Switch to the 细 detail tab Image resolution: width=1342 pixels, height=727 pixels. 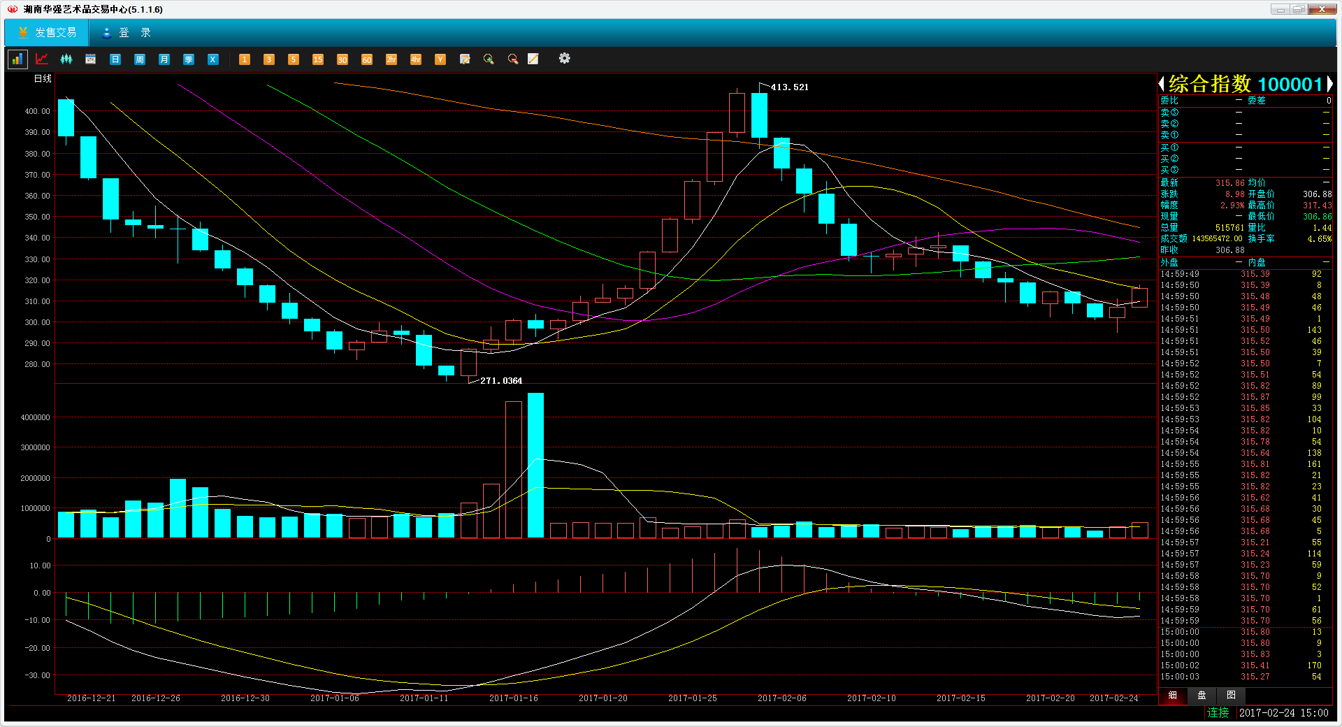pos(1173,696)
